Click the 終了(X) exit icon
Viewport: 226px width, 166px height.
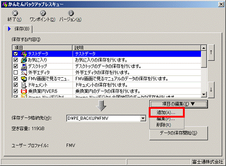[x=15, y=13]
